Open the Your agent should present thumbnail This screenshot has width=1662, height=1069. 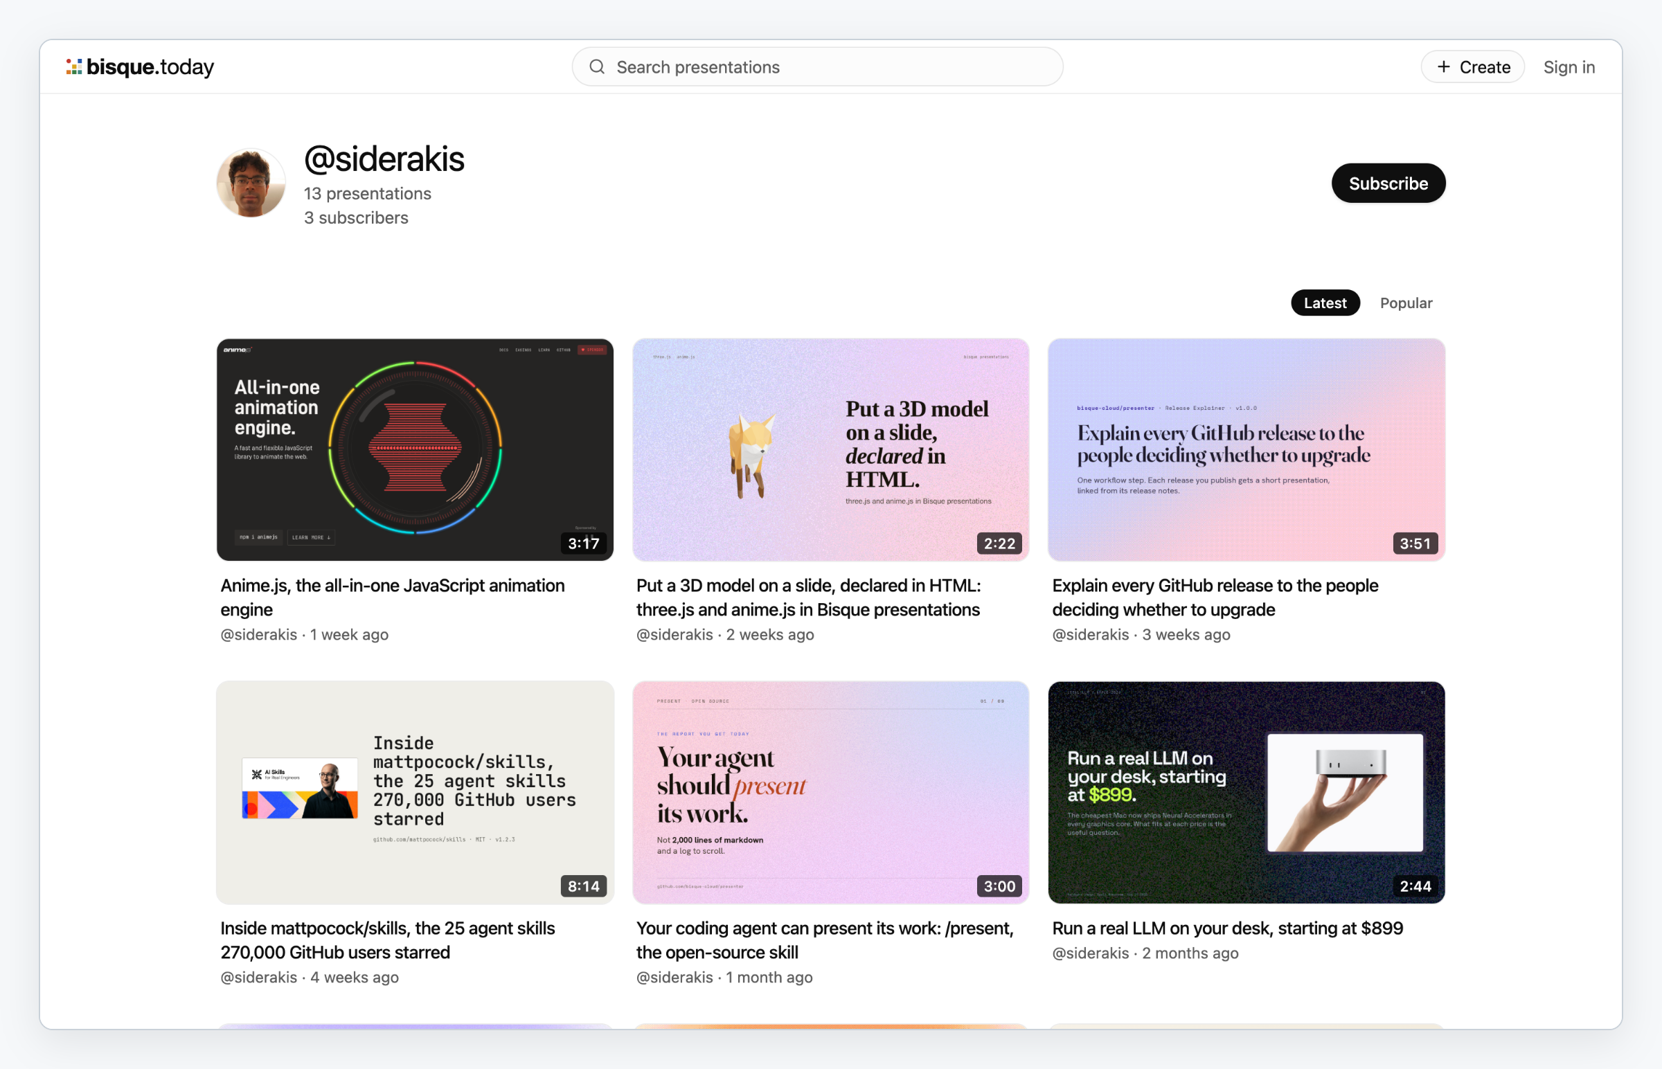[831, 792]
